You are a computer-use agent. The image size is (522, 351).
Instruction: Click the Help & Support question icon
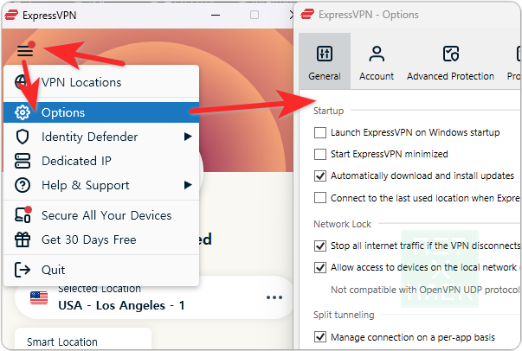[x=24, y=185]
